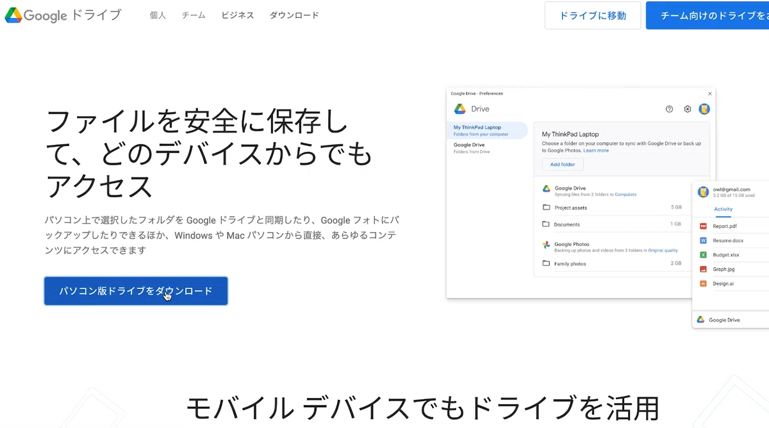
Task: Click the Google Drive logo in header
Action: 63,15
